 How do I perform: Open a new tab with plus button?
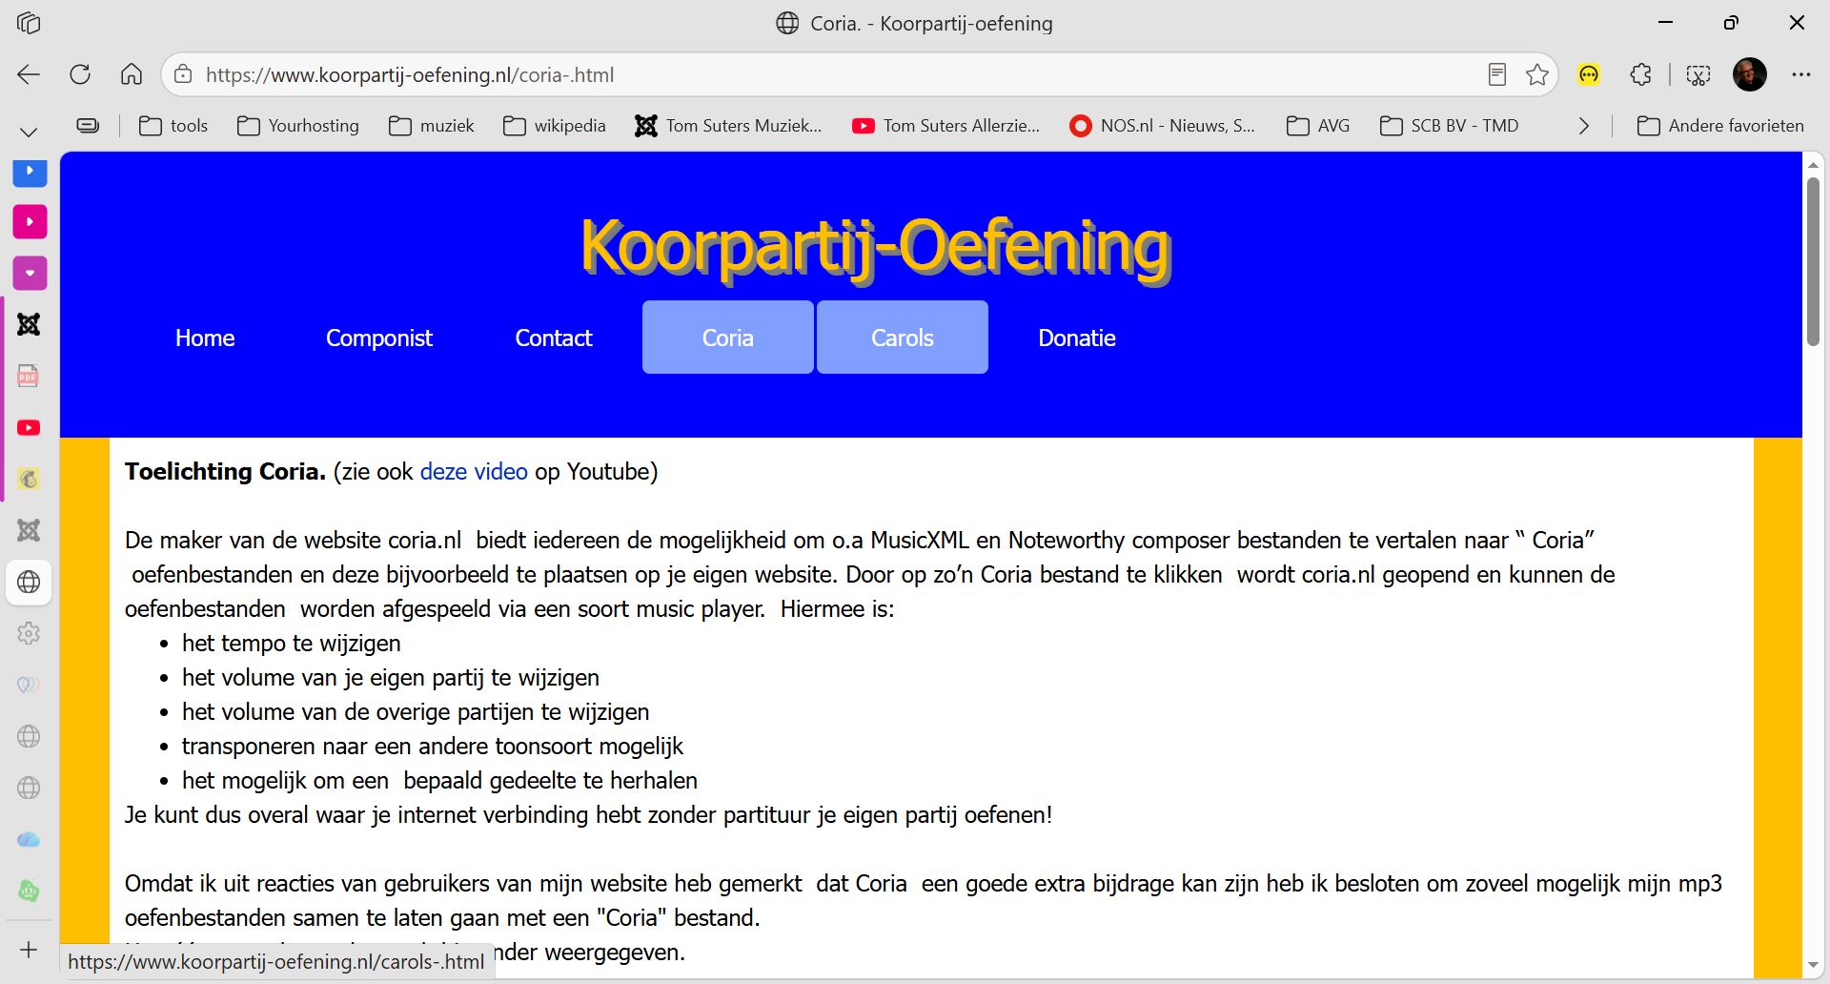click(x=30, y=950)
